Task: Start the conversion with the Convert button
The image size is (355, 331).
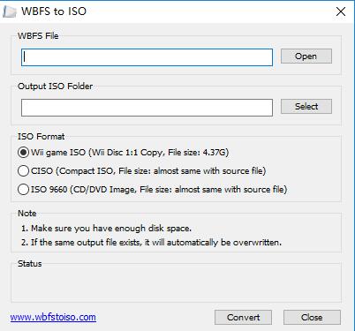Action: click(x=243, y=317)
